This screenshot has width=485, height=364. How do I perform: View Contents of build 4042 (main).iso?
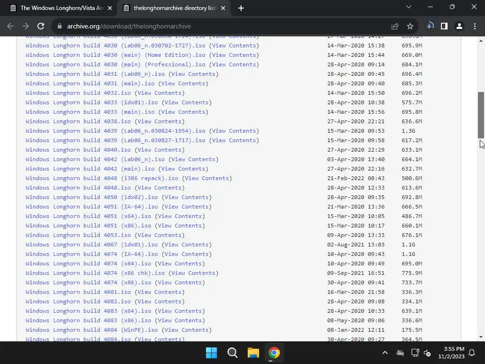click(x=183, y=169)
